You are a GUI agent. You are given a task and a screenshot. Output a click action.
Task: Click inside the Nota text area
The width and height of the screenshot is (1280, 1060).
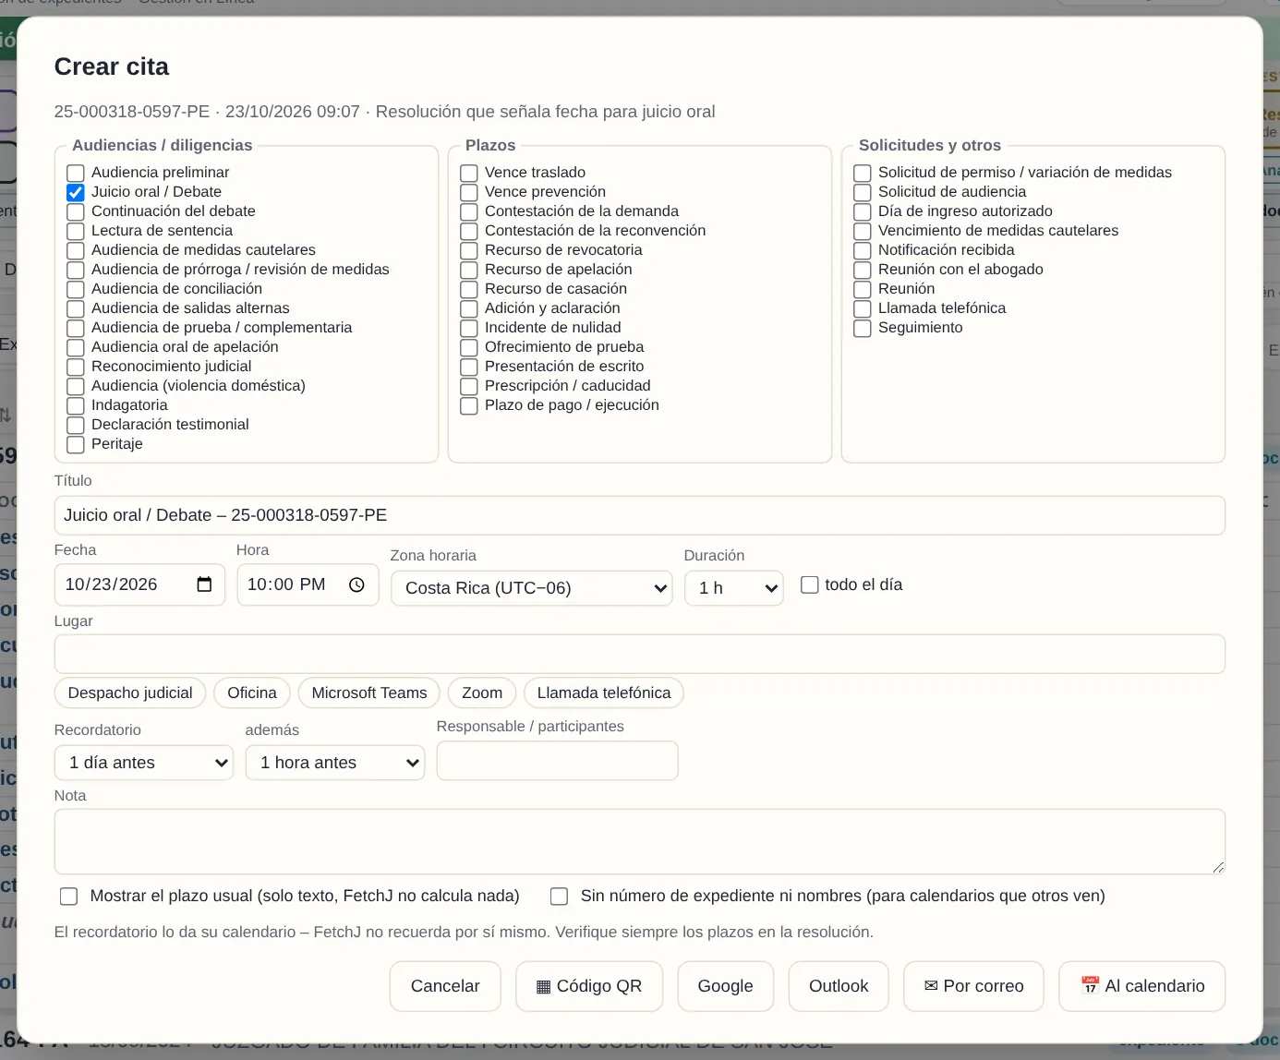[640, 841]
